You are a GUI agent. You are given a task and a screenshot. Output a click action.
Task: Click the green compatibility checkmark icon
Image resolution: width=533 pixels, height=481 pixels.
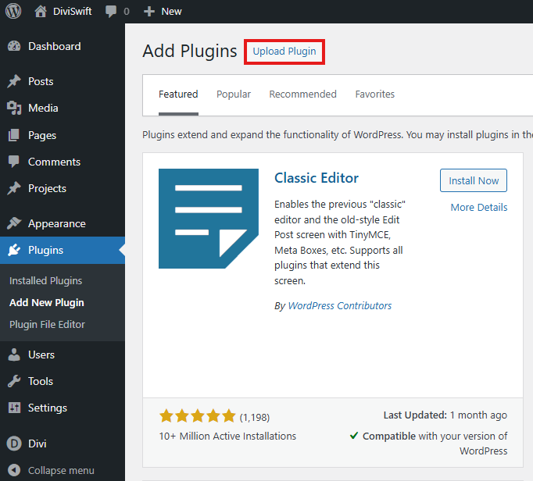pos(354,435)
